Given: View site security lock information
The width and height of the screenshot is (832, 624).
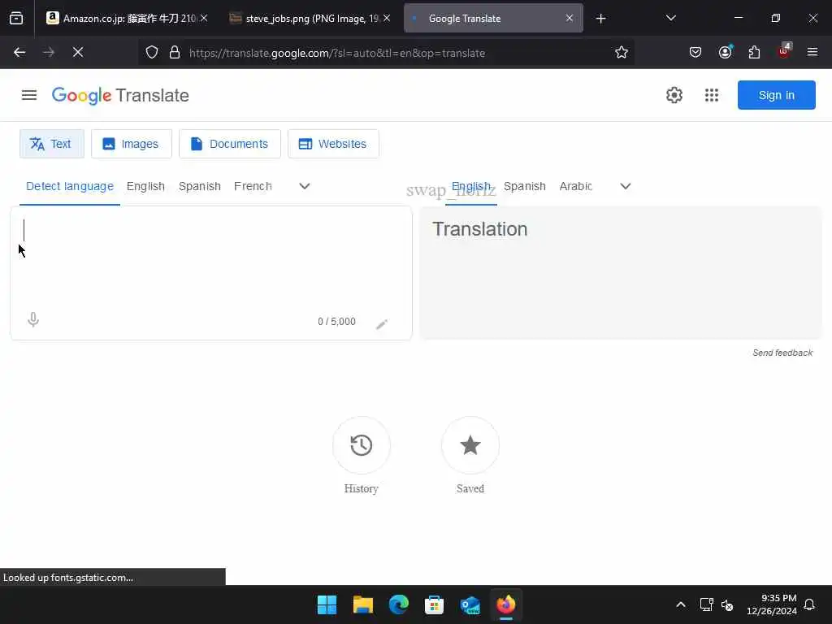Looking at the screenshot, I should coord(175,53).
